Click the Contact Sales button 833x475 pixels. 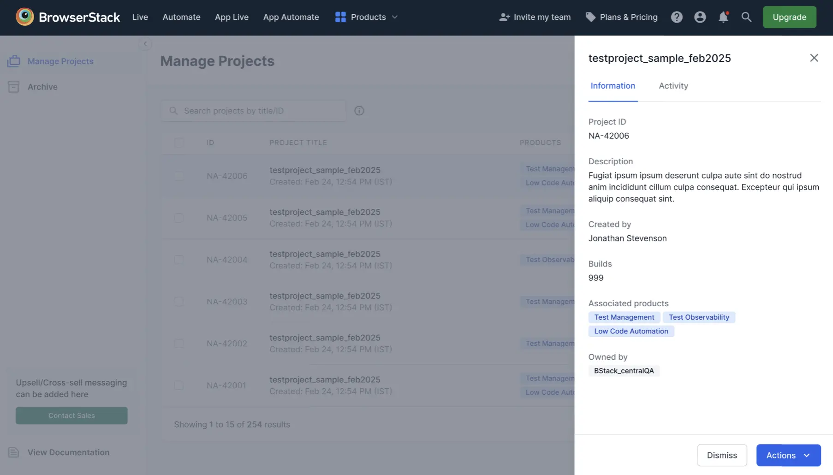pyautogui.click(x=71, y=416)
